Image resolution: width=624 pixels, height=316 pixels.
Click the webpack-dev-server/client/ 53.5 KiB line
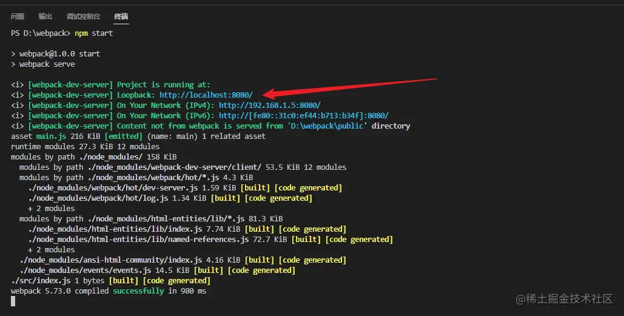(183, 167)
